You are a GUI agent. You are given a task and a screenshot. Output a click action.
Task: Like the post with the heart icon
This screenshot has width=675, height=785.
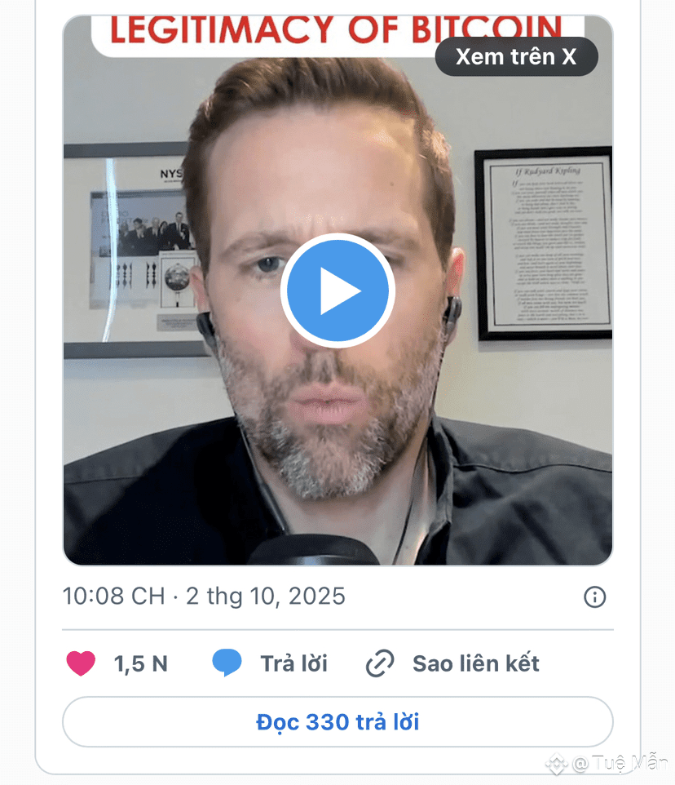[x=81, y=663]
